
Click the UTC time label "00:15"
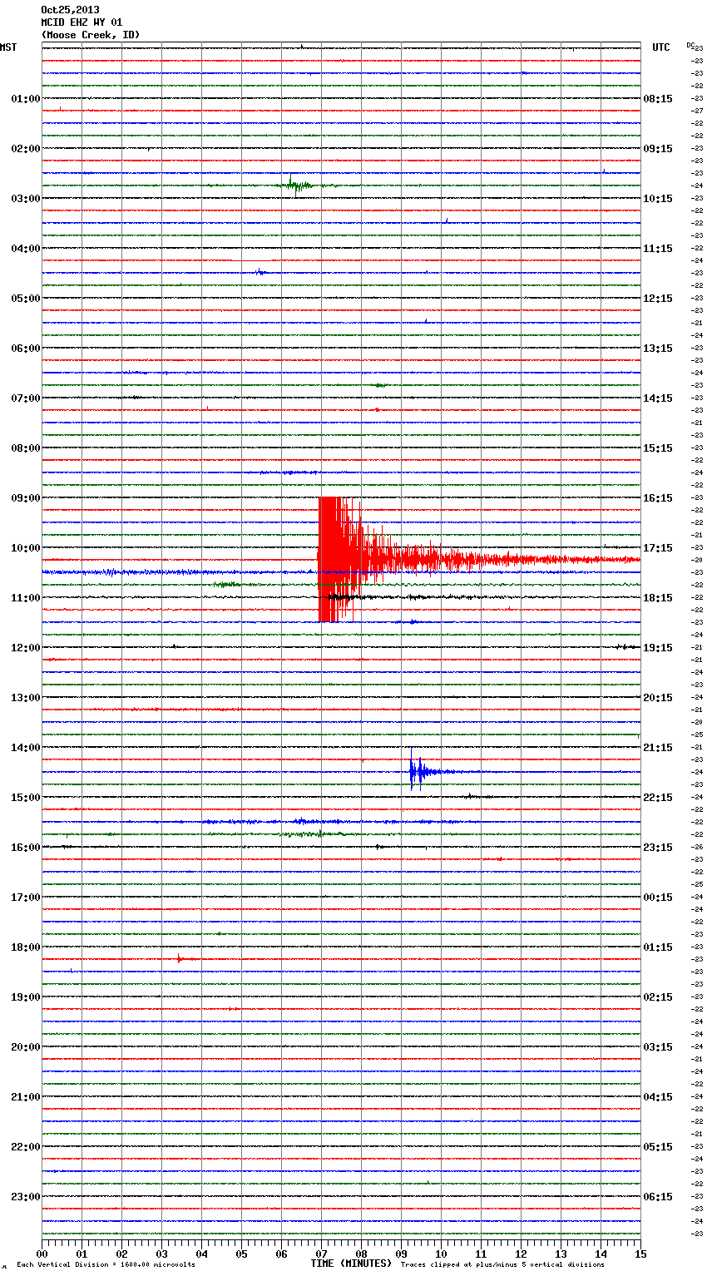click(x=658, y=898)
